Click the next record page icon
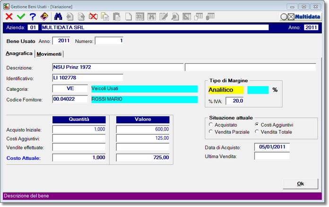Image resolution: width=329 pixels, height=207 pixels. click(x=81, y=17)
